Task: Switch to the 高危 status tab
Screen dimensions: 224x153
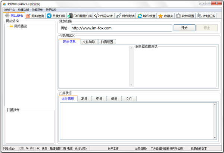Action: pyautogui.click(x=84, y=99)
